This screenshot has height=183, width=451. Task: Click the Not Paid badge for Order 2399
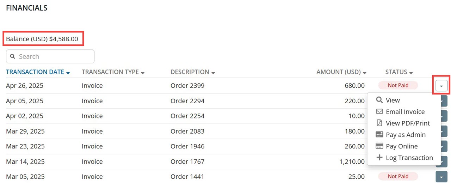pos(398,85)
